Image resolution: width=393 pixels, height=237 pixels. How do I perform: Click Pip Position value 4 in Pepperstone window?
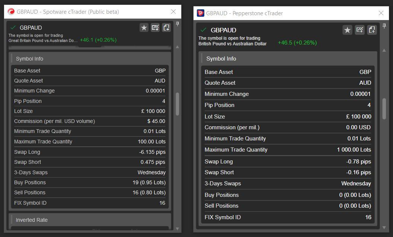[x=369, y=105]
